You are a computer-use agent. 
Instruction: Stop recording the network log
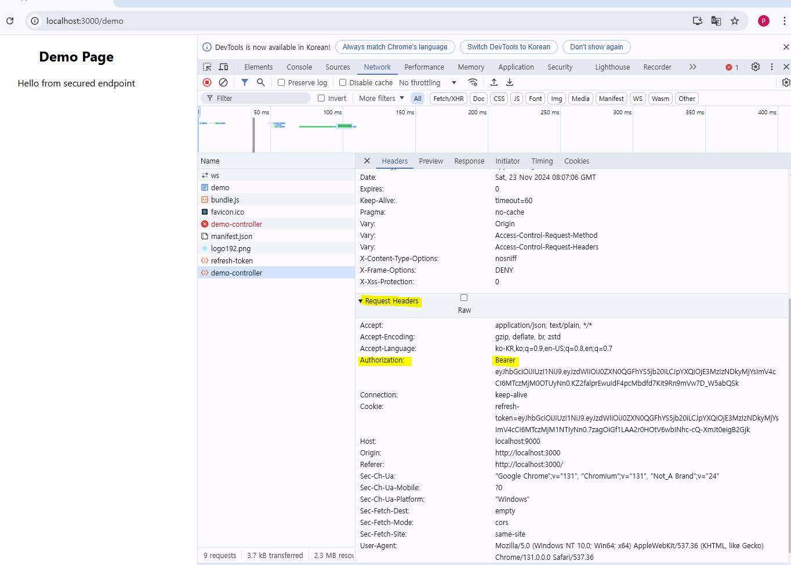click(x=207, y=82)
